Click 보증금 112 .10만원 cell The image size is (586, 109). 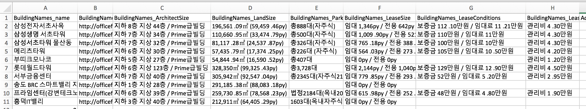(x=471, y=26)
